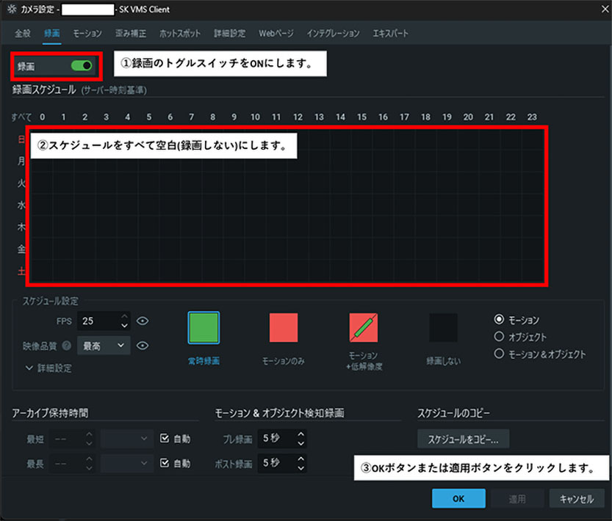
Task: Open the Webページ tab
Action: [x=276, y=34]
